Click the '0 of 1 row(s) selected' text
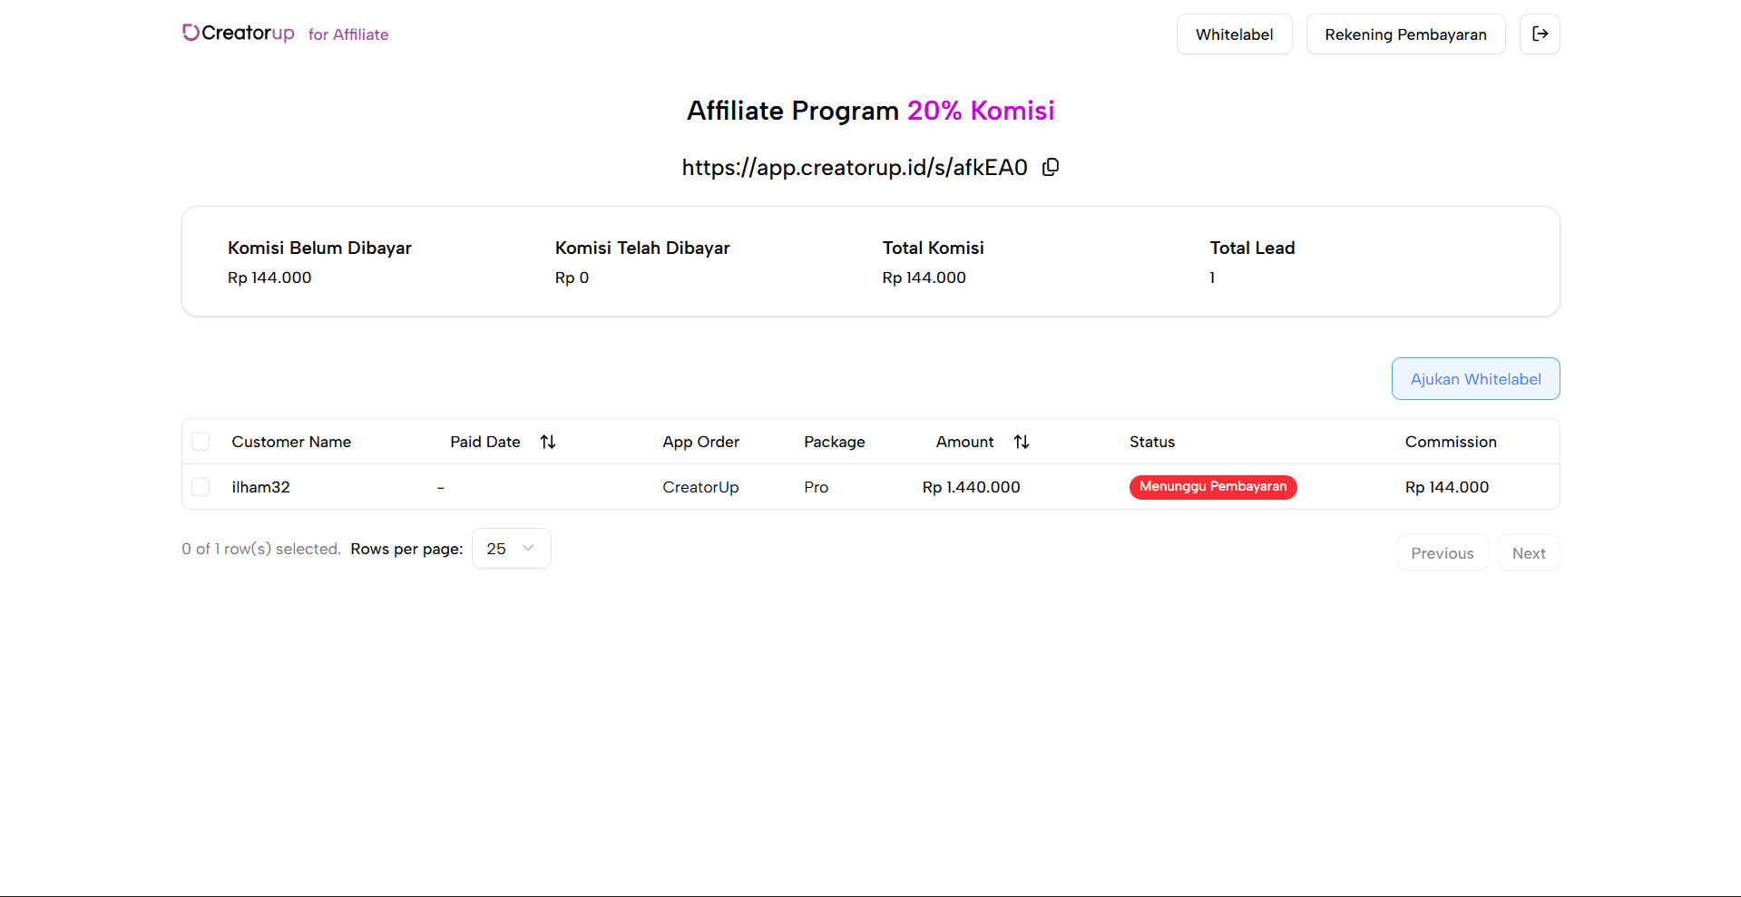Screen dimensions: 1741x897 [x=261, y=549]
